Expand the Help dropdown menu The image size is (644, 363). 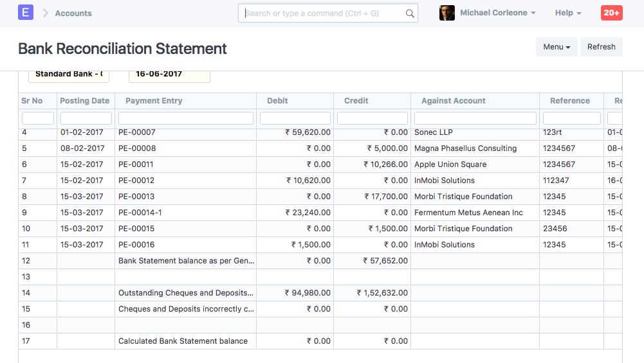pyautogui.click(x=567, y=13)
